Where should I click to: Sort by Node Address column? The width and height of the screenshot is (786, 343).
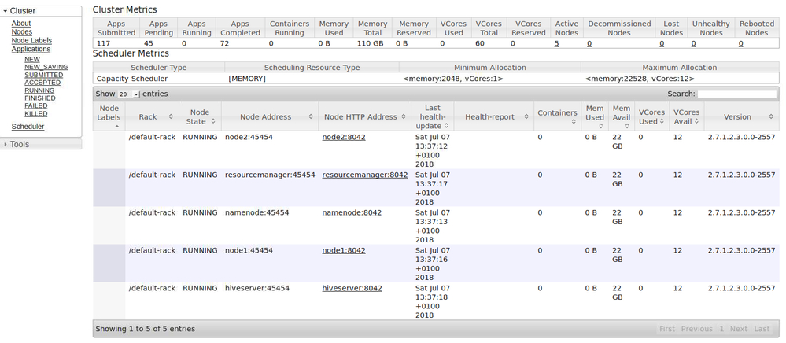click(x=269, y=116)
